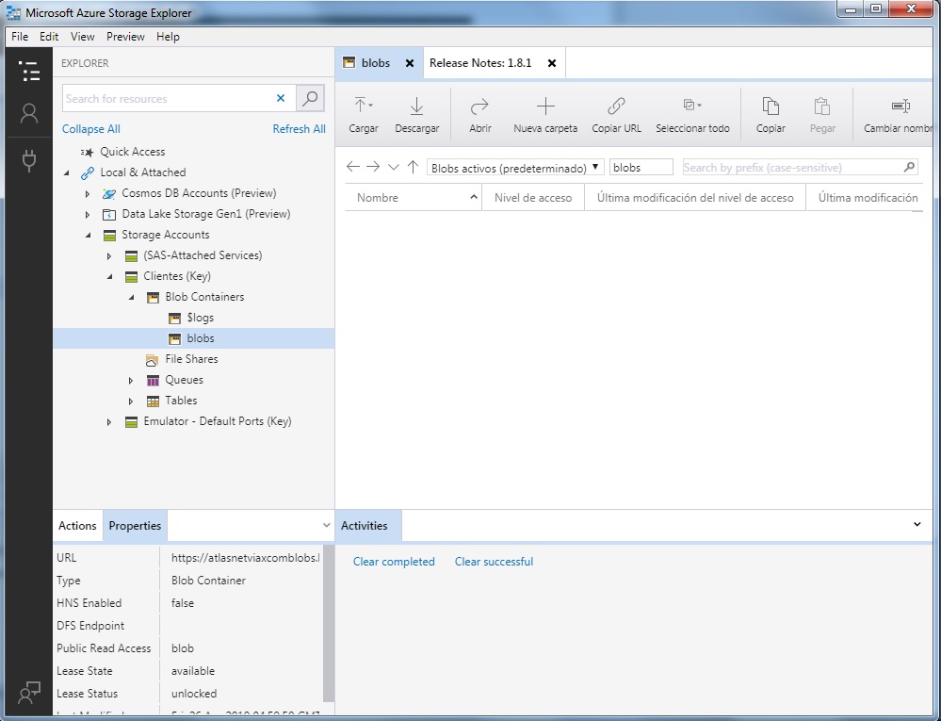Collapse the Blob Containers node
The width and height of the screenshot is (941, 721).
point(132,298)
